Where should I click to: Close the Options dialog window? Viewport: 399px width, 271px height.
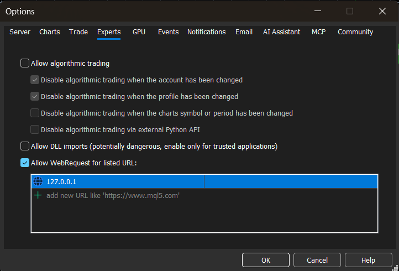[x=382, y=11]
